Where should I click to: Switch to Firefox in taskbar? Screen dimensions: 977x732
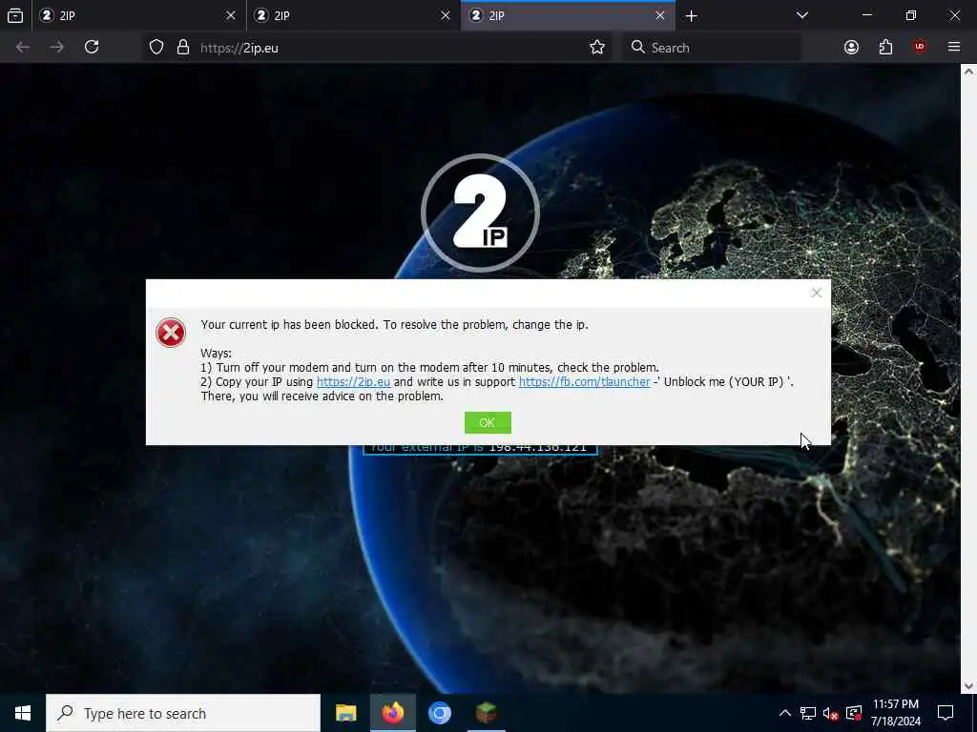point(392,713)
